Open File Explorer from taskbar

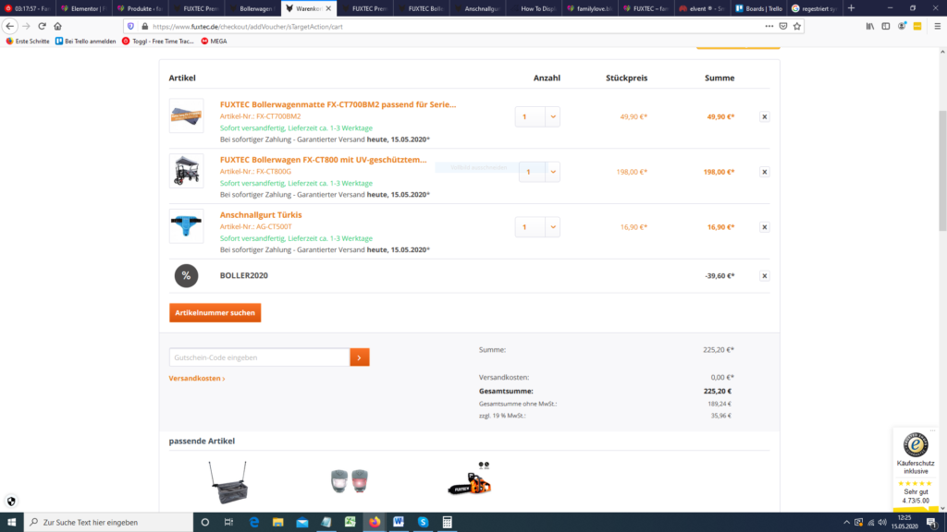tap(277, 522)
